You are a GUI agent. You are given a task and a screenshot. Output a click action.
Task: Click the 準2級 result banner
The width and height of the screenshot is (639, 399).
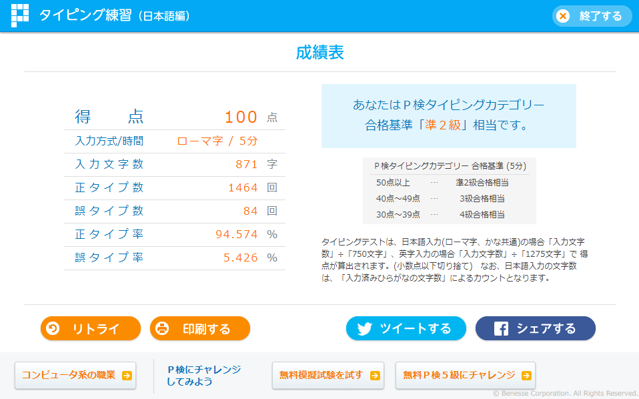(448, 115)
